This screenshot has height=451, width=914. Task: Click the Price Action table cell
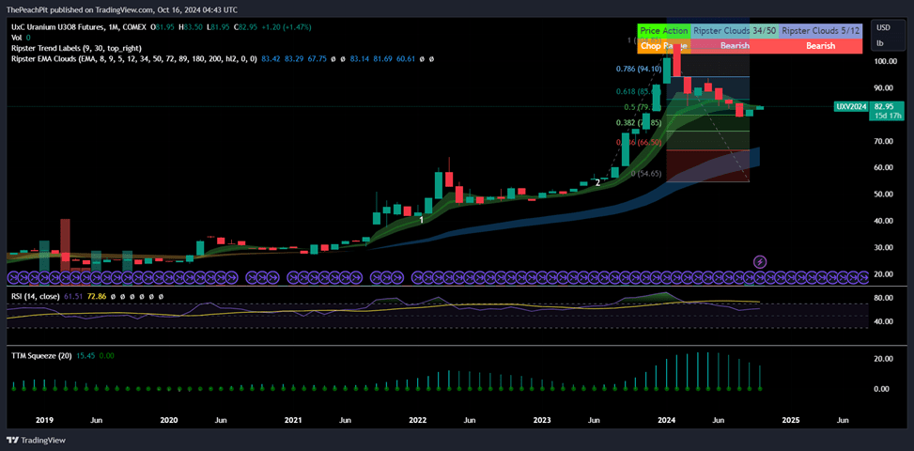point(663,30)
